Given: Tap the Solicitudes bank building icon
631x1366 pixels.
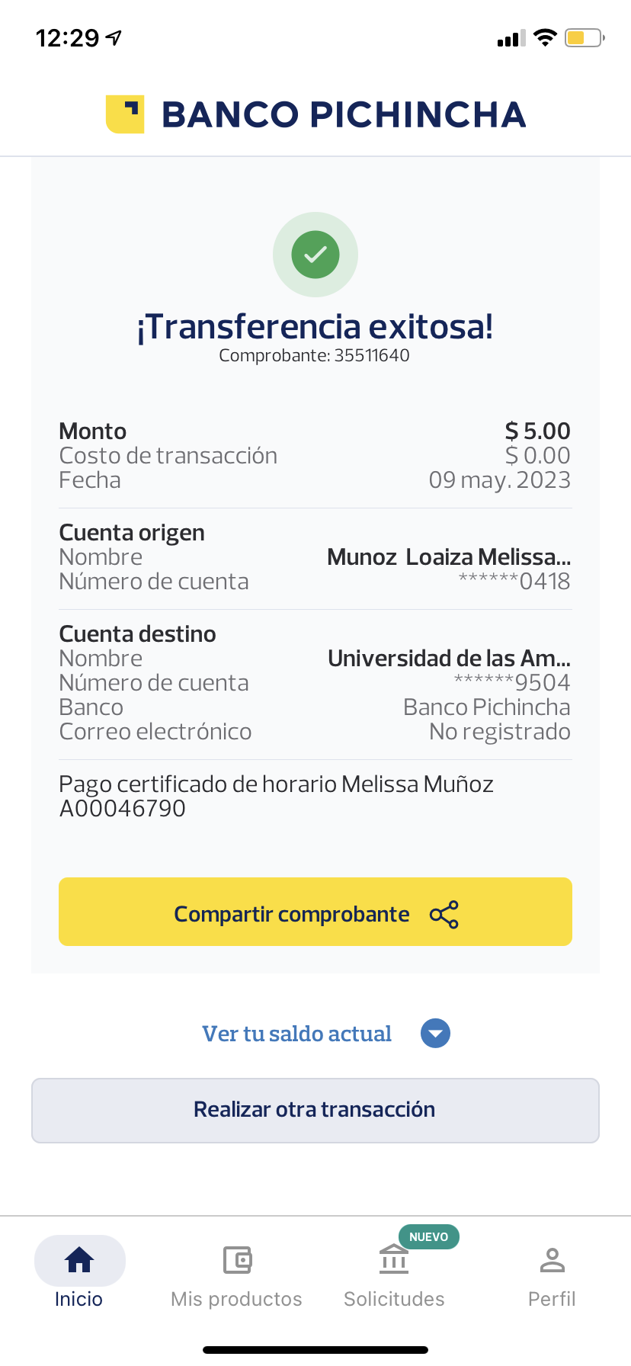Looking at the screenshot, I should 394,1260.
